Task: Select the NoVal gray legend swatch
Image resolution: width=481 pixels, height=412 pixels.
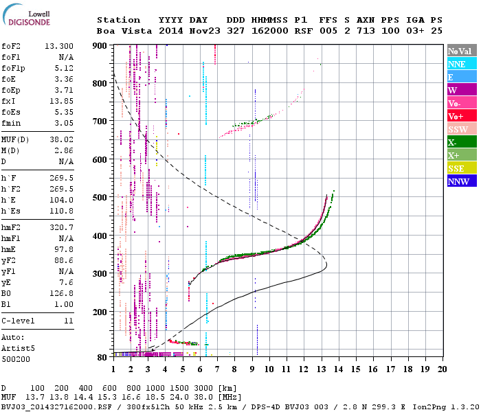Action: point(462,51)
